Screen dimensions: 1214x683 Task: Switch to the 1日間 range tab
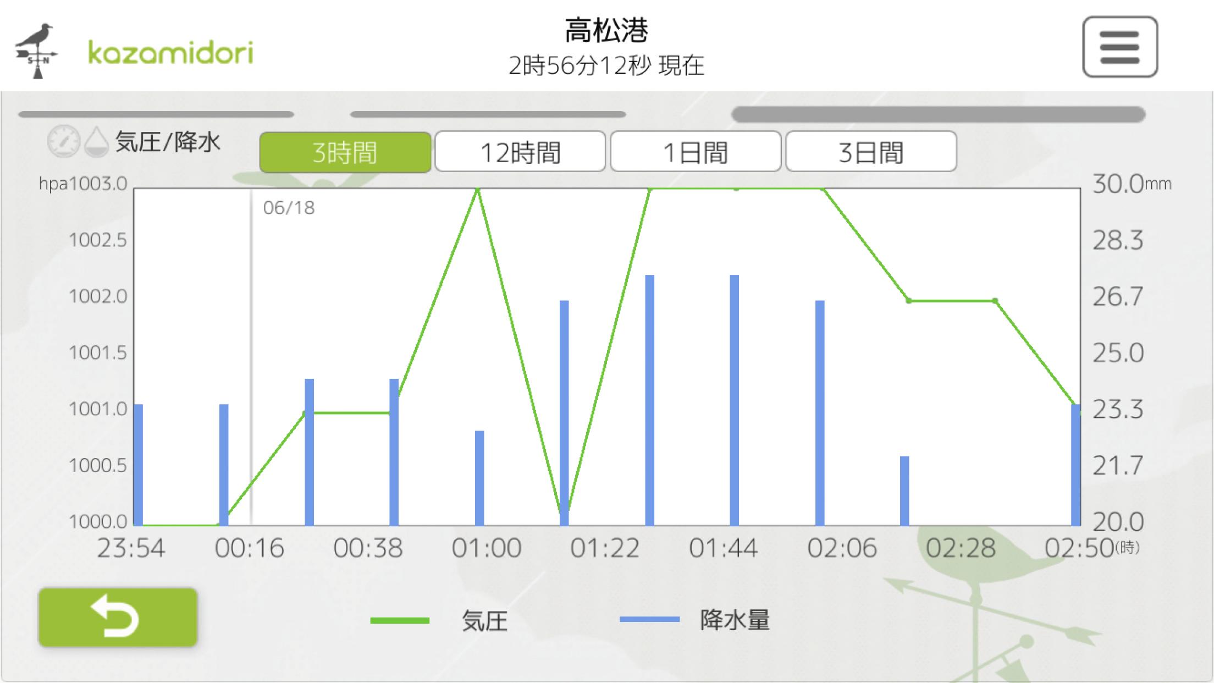point(696,152)
